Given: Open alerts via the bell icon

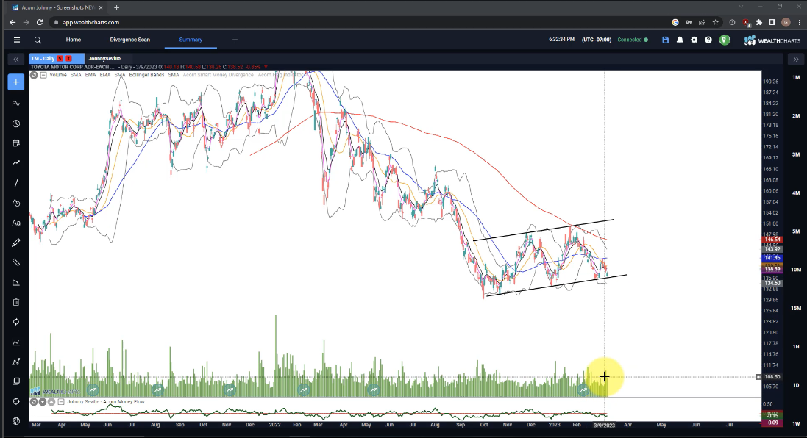Looking at the screenshot, I should [680, 40].
